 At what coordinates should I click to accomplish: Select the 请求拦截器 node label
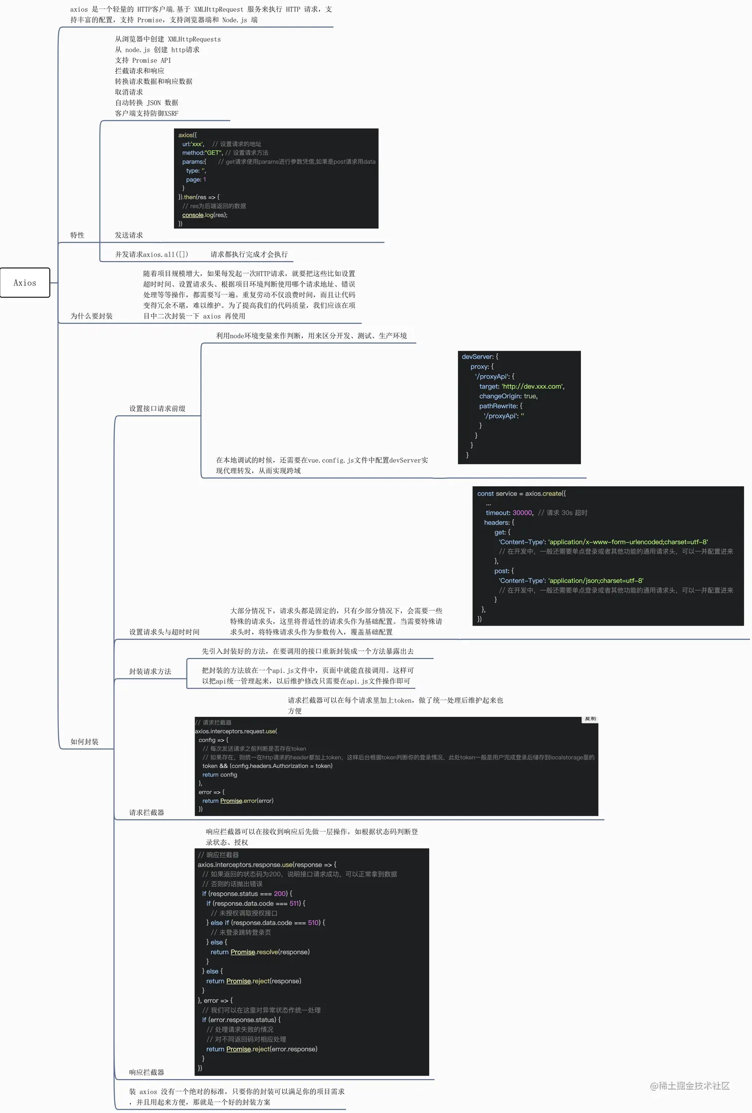pos(146,813)
